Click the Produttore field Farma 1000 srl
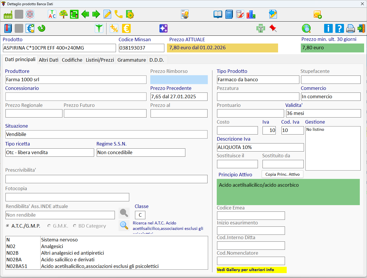367x278 pixels. pos(76,80)
